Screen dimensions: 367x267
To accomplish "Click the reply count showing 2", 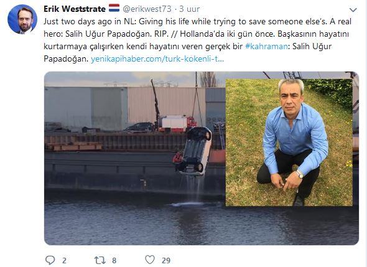I will [64, 260].
